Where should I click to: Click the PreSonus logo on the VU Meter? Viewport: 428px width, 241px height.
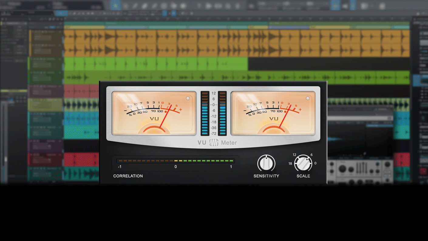click(214, 142)
